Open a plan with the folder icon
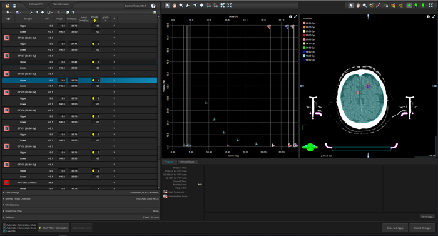 pyautogui.click(x=8, y=6)
